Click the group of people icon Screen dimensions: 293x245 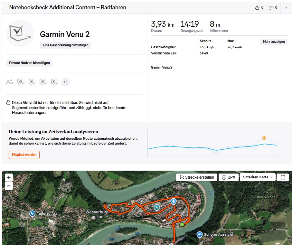(x=10, y=82)
